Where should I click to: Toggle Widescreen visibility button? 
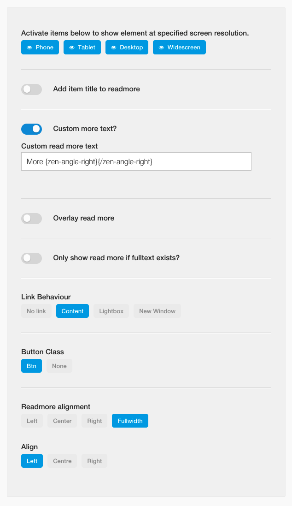pos(179,48)
